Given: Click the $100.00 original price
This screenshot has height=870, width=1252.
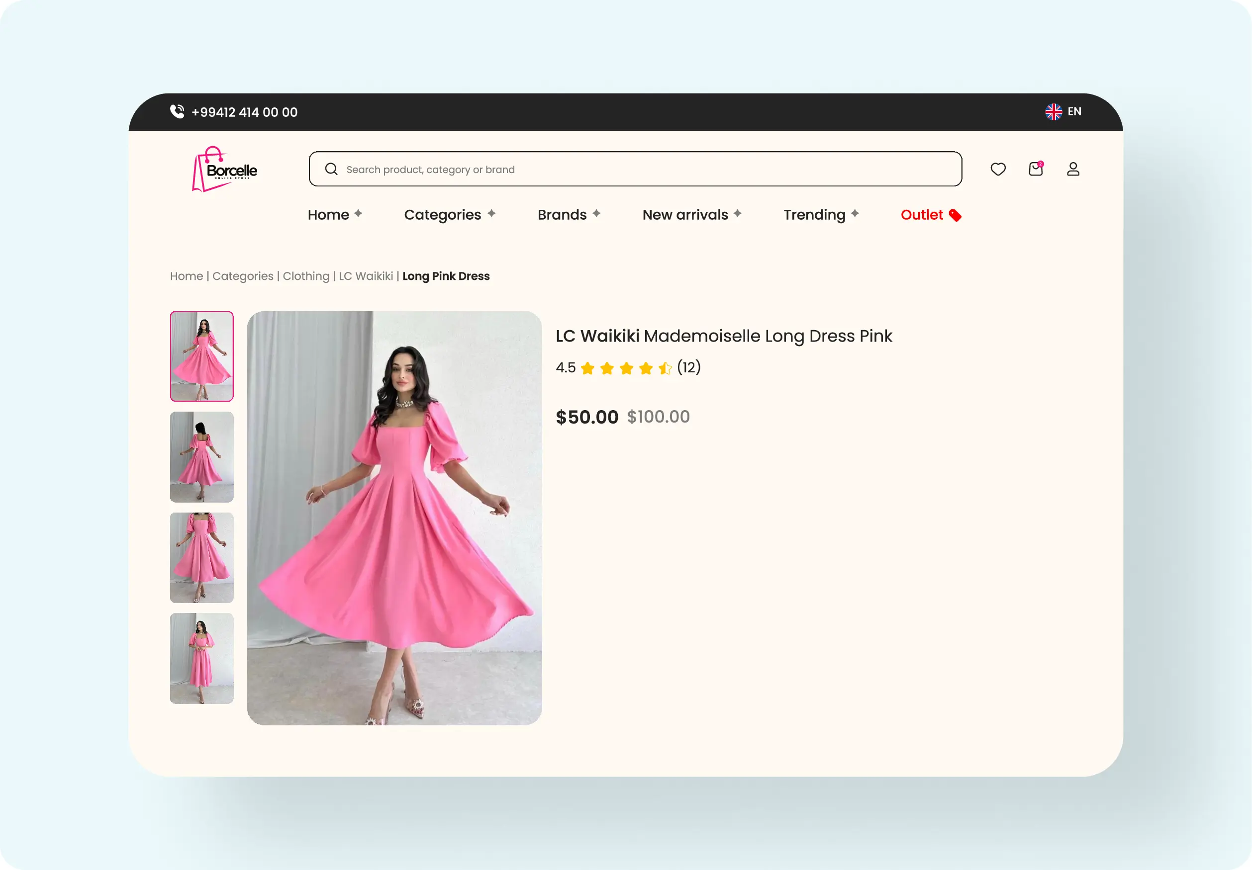Looking at the screenshot, I should (658, 417).
